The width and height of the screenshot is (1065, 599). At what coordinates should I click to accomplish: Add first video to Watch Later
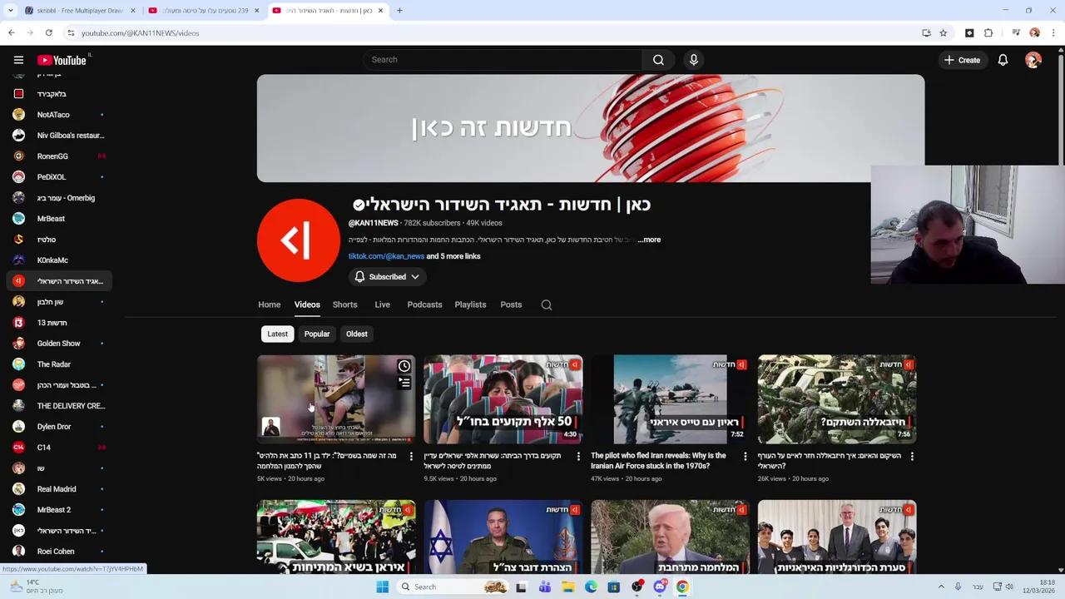(404, 366)
